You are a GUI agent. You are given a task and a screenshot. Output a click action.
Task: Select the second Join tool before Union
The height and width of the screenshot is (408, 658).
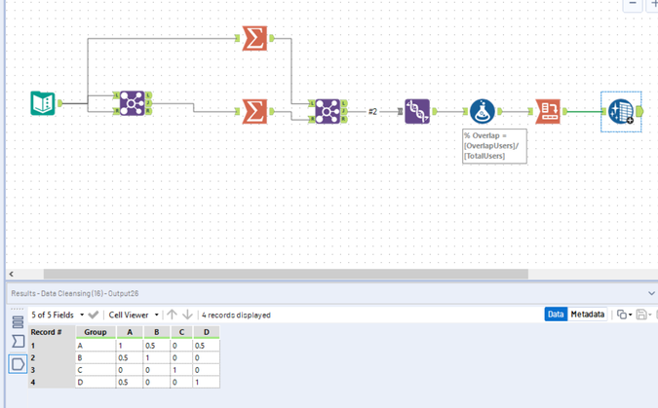coord(328,111)
